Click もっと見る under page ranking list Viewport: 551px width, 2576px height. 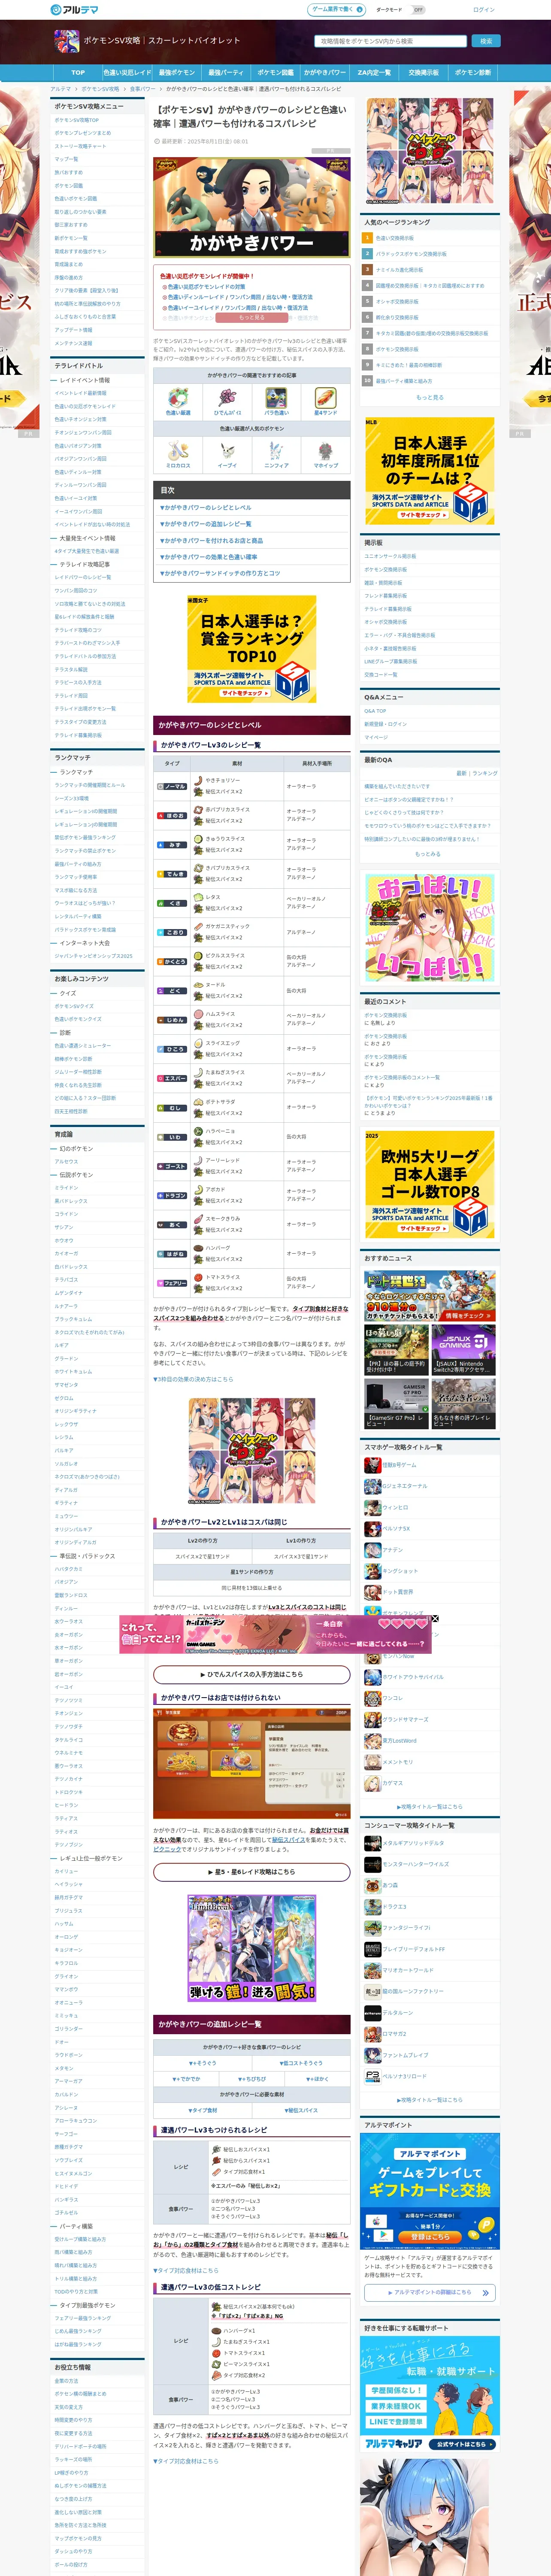pyautogui.click(x=429, y=397)
